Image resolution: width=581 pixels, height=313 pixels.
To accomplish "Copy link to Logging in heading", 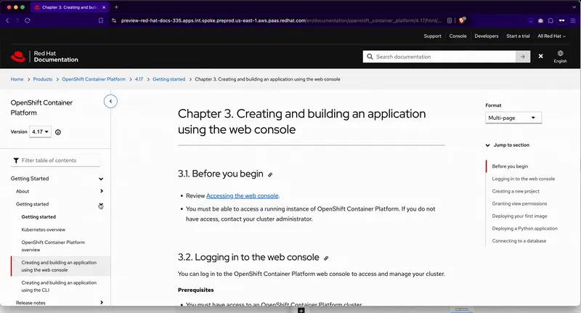I will 326,259.
